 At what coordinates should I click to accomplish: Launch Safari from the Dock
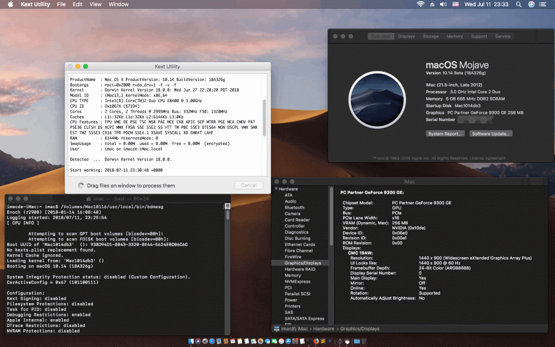pos(212,341)
